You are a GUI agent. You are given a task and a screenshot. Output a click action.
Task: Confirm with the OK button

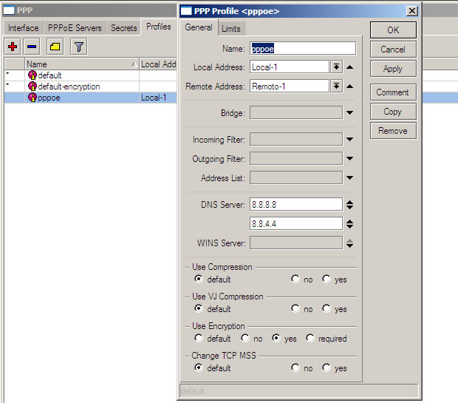pos(393,30)
